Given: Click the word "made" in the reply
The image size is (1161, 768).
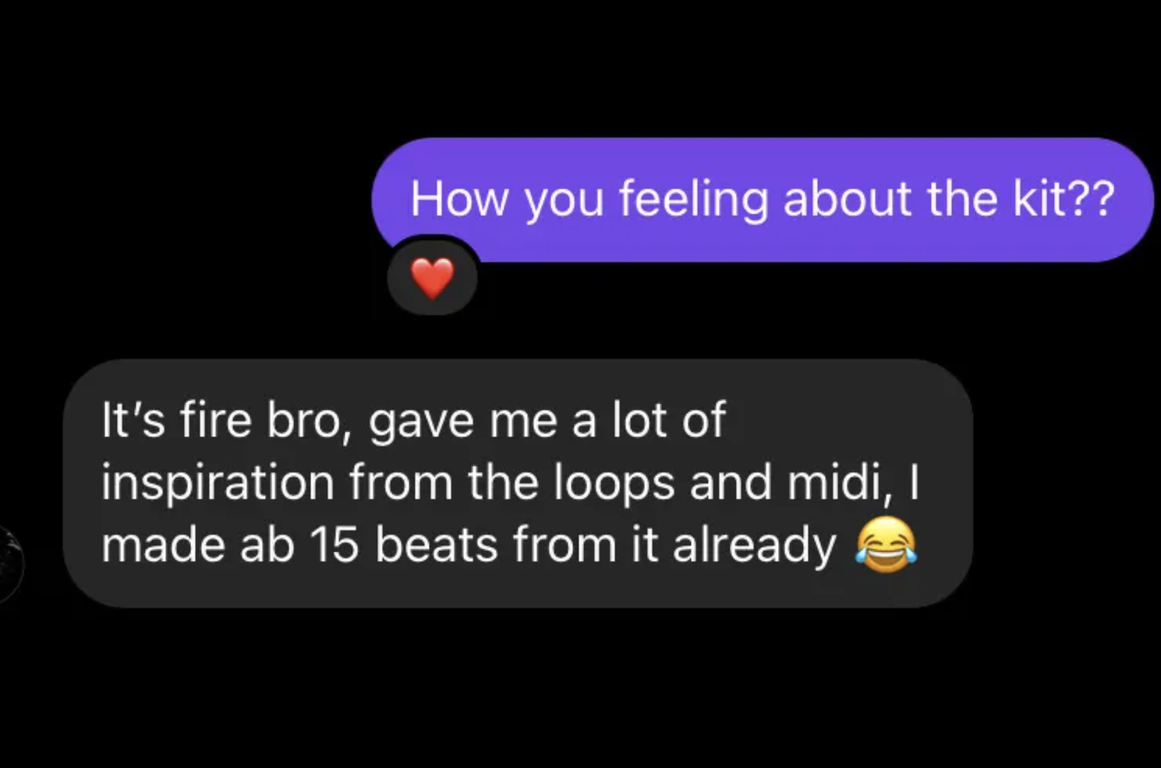Looking at the screenshot, I should click(x=163, y=544).
